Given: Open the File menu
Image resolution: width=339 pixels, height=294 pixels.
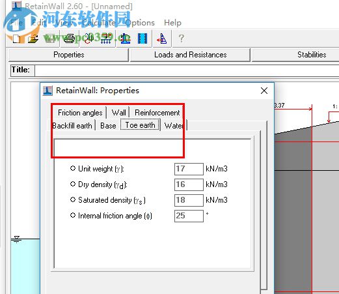Looking at the screenshot, I should point(16,23).
